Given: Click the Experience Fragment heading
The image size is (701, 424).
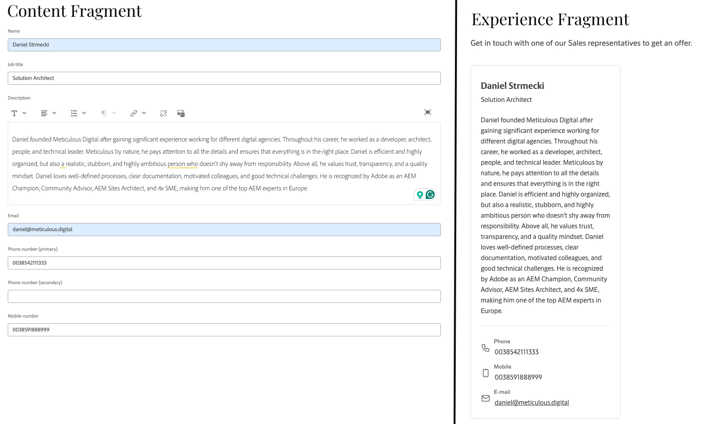Looking at the screenshot, I should click(550, 19).
